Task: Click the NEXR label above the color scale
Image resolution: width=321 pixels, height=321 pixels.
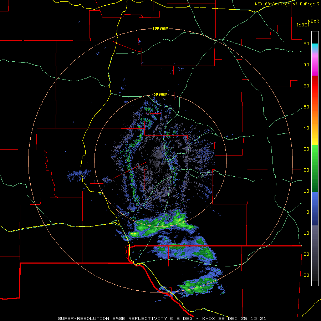Action: point(314,21)
